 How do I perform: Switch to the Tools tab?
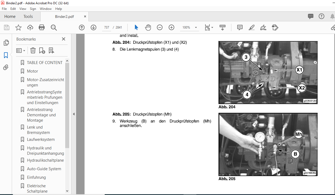[x=28, y=17]
